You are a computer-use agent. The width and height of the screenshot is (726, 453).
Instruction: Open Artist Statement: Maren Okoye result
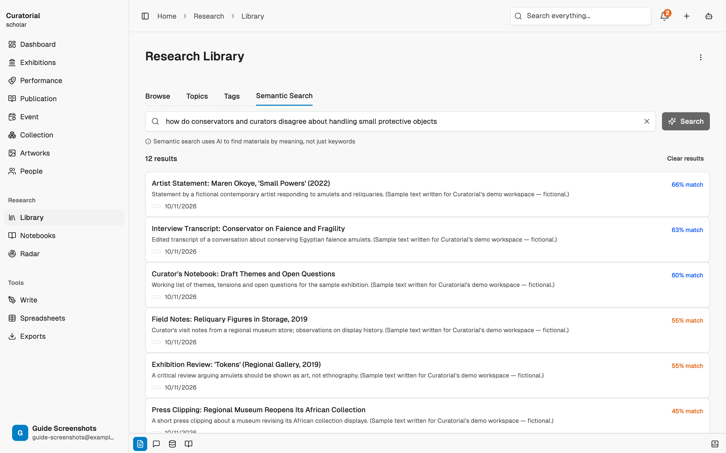(428, 195)
